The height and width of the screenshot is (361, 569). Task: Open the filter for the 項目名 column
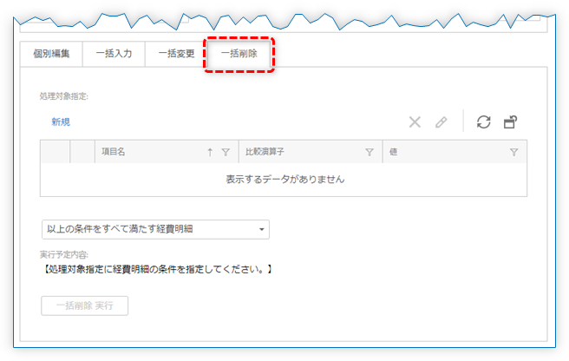click(226, 152)
